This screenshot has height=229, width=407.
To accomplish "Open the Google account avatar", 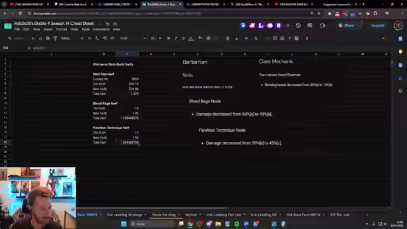I will 399,25.
